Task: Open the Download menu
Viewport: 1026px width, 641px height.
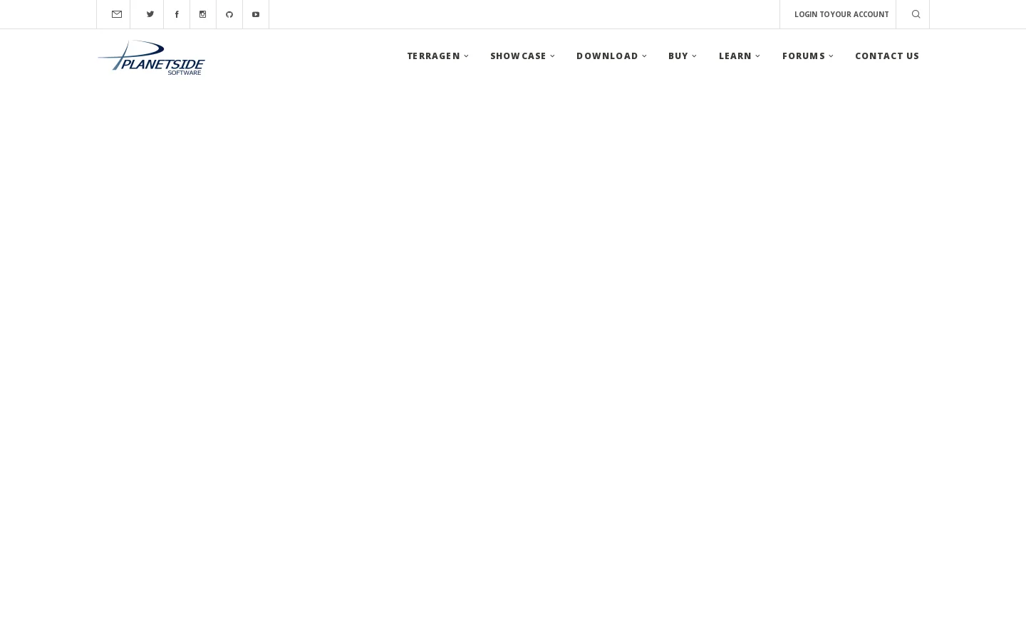Action: click(607, 56)
